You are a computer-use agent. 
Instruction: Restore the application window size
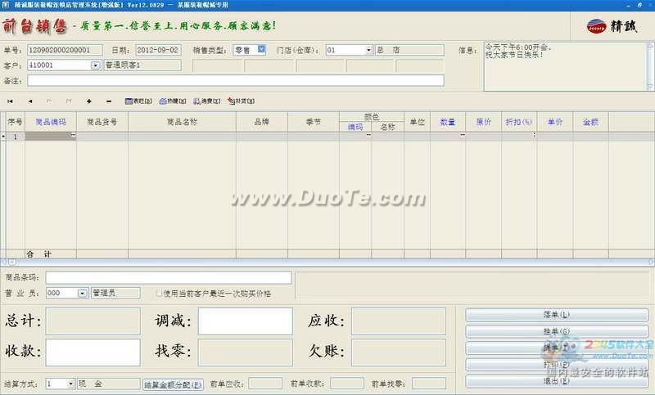[x=639, y=5]
